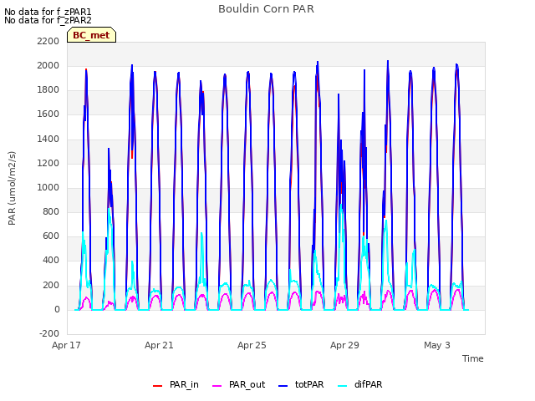Image resolution: width=535 pixels, height=401 pixels.
Task: Click the -200 y-axis tick label
Action: click(49, 334)
